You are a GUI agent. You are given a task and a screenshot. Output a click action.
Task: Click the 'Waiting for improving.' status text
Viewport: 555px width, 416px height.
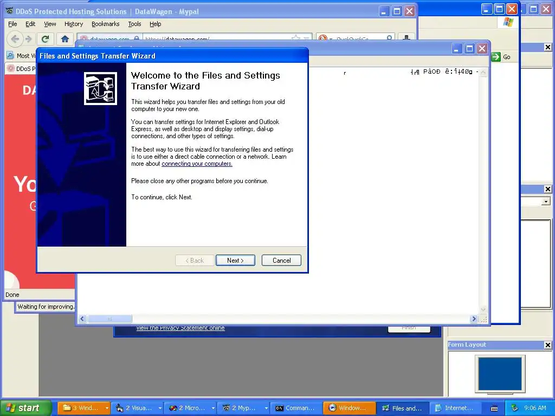coord(46,307)
